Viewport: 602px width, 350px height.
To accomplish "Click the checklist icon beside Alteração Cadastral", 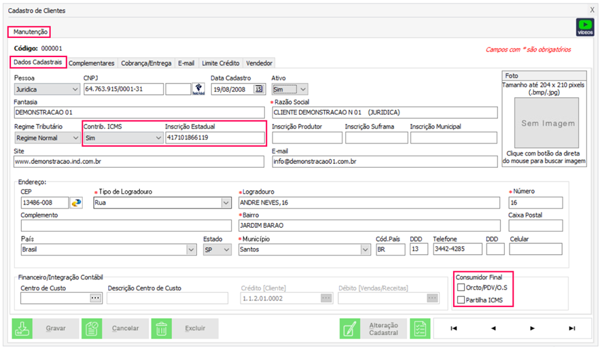I will click(x=421, y=329).
